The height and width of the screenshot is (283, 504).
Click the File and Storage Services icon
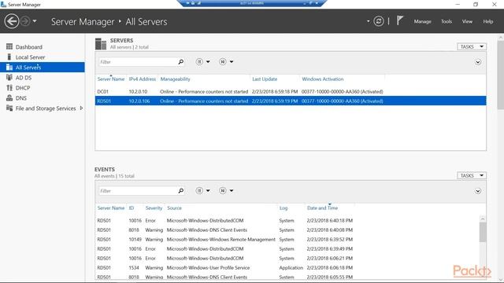coord(9,108)
